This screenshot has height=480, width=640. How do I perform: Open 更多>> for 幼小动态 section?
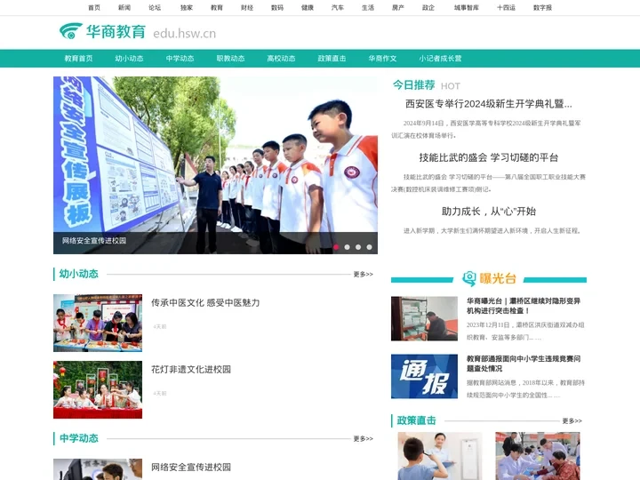pos(364,275)
